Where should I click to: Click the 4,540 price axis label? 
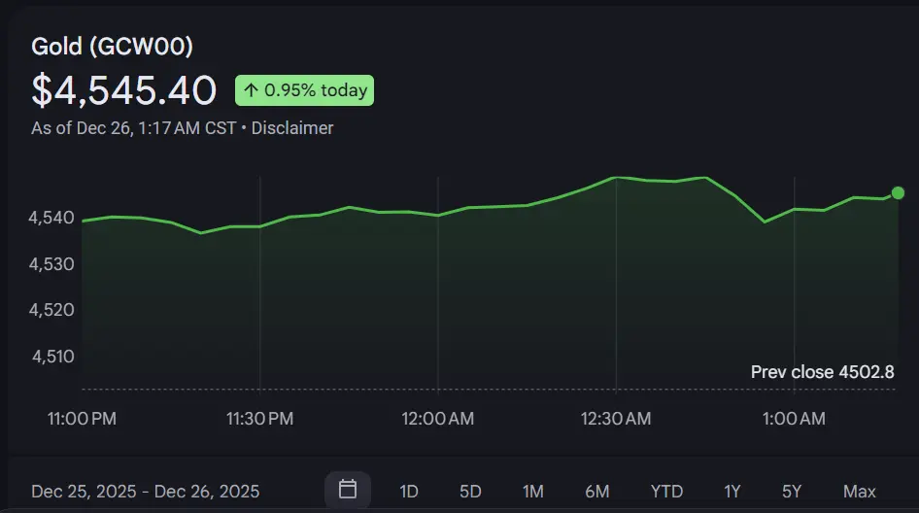coord(52,218)
